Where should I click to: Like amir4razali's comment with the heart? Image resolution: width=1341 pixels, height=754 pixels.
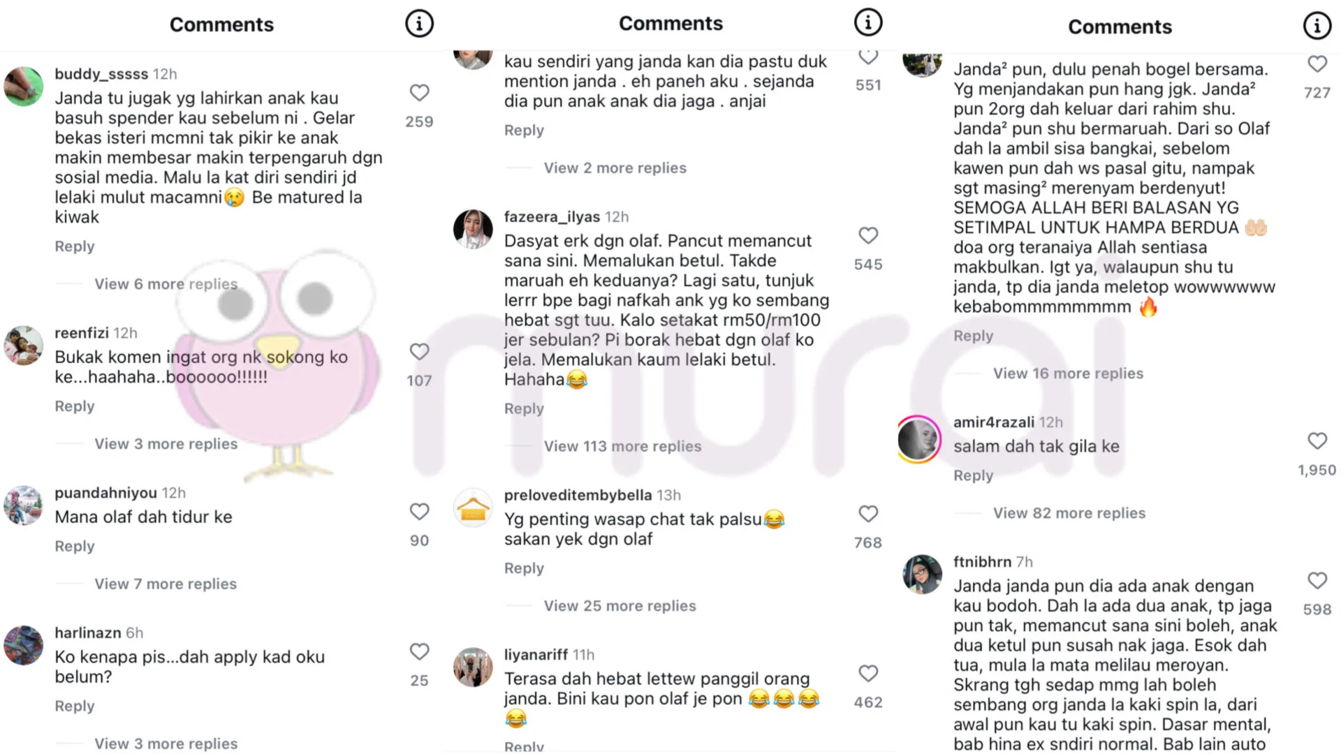pos(1317,441)
